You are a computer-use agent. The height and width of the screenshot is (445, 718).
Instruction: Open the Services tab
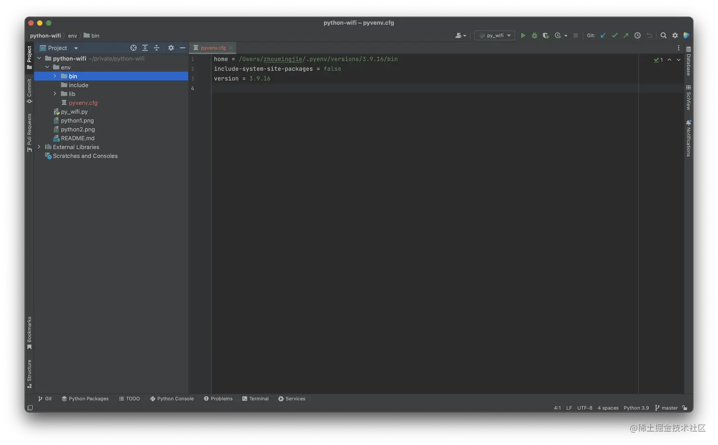click(292, 399)
